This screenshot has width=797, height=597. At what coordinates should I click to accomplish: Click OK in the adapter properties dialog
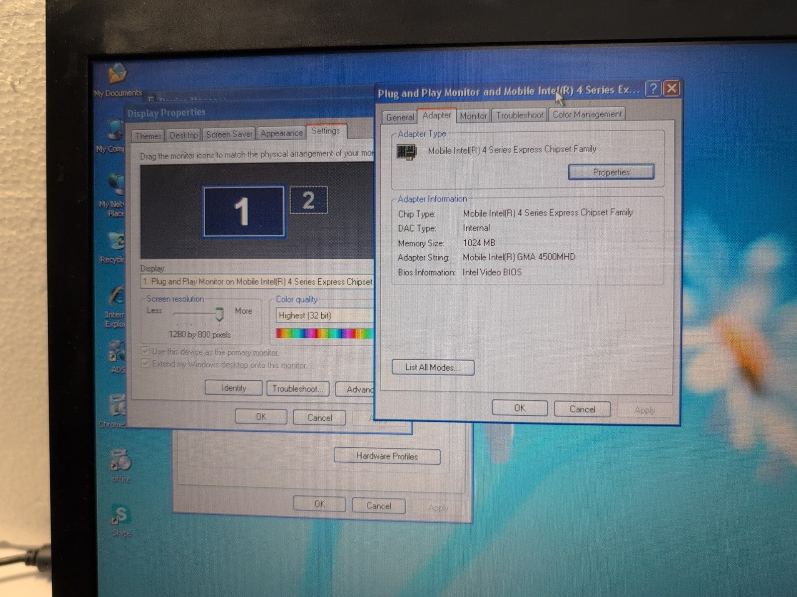(520, 408)
